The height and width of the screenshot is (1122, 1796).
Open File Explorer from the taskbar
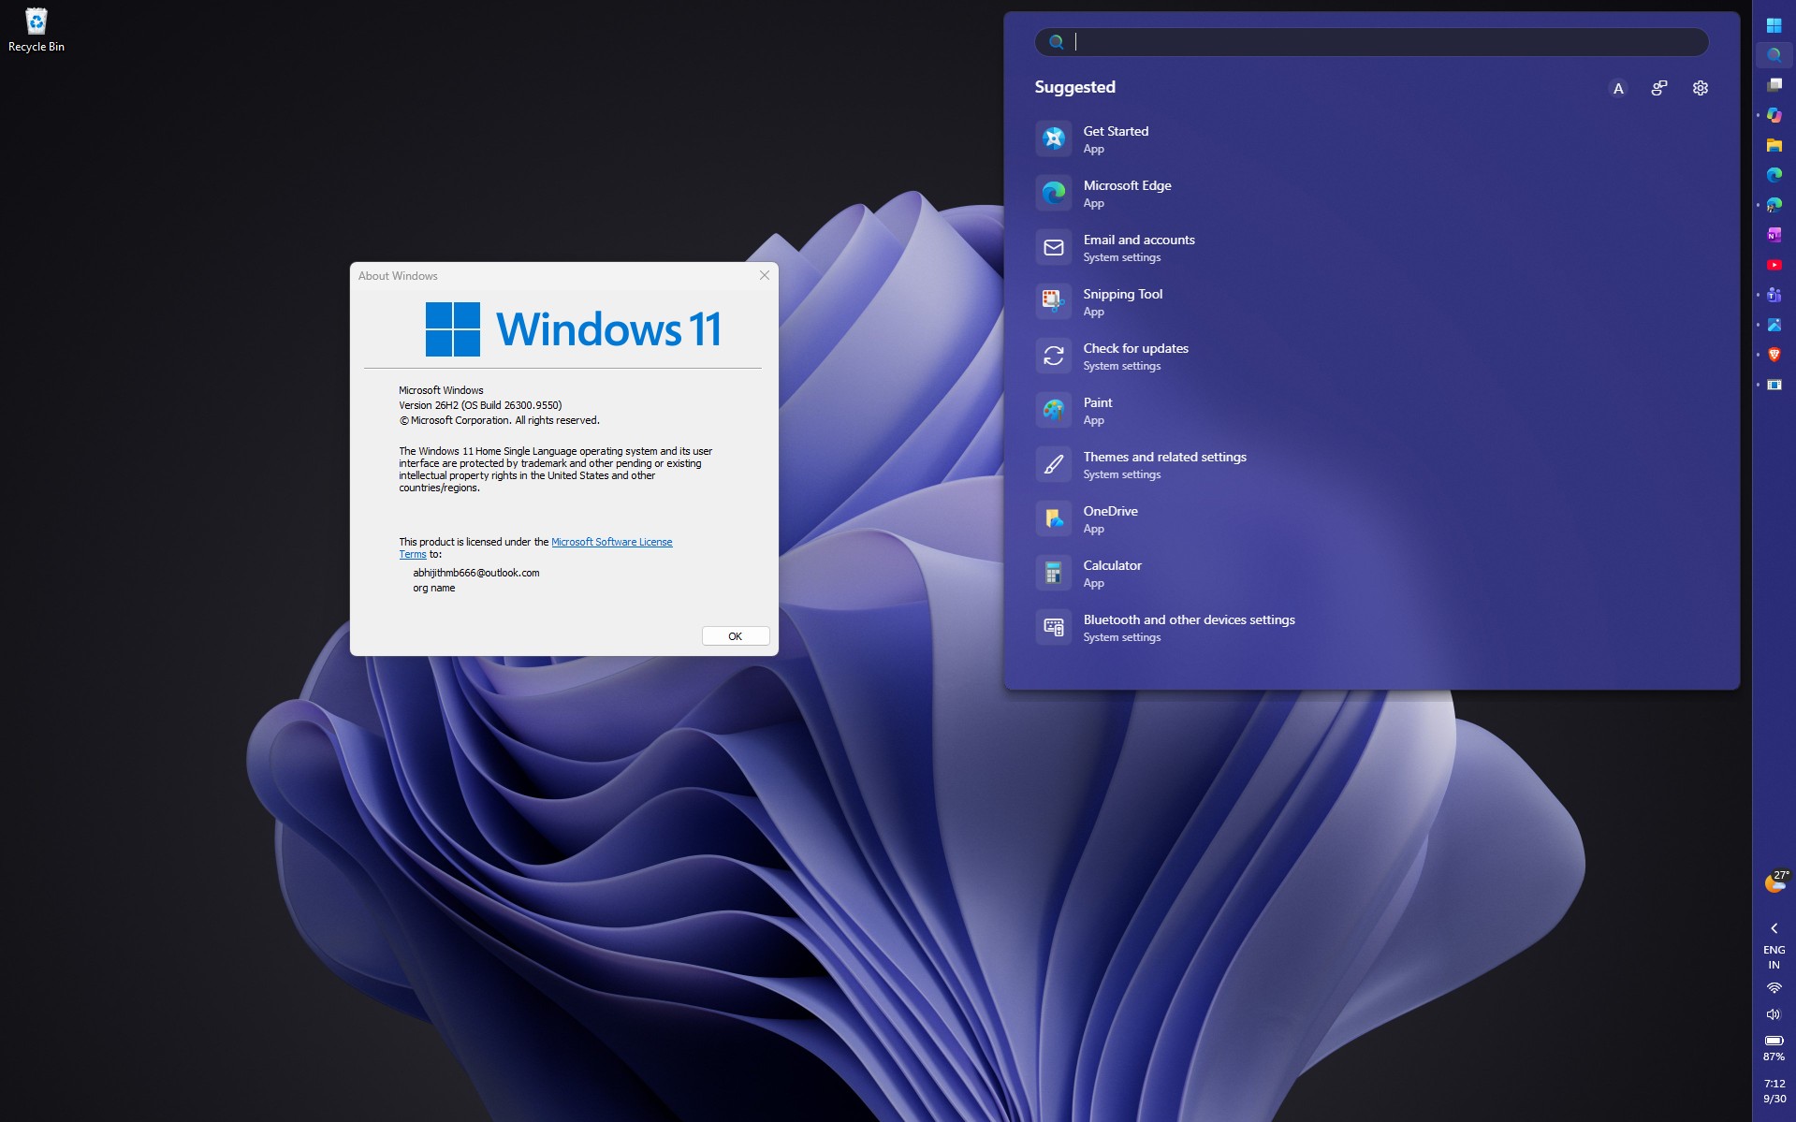point(1774,145)
